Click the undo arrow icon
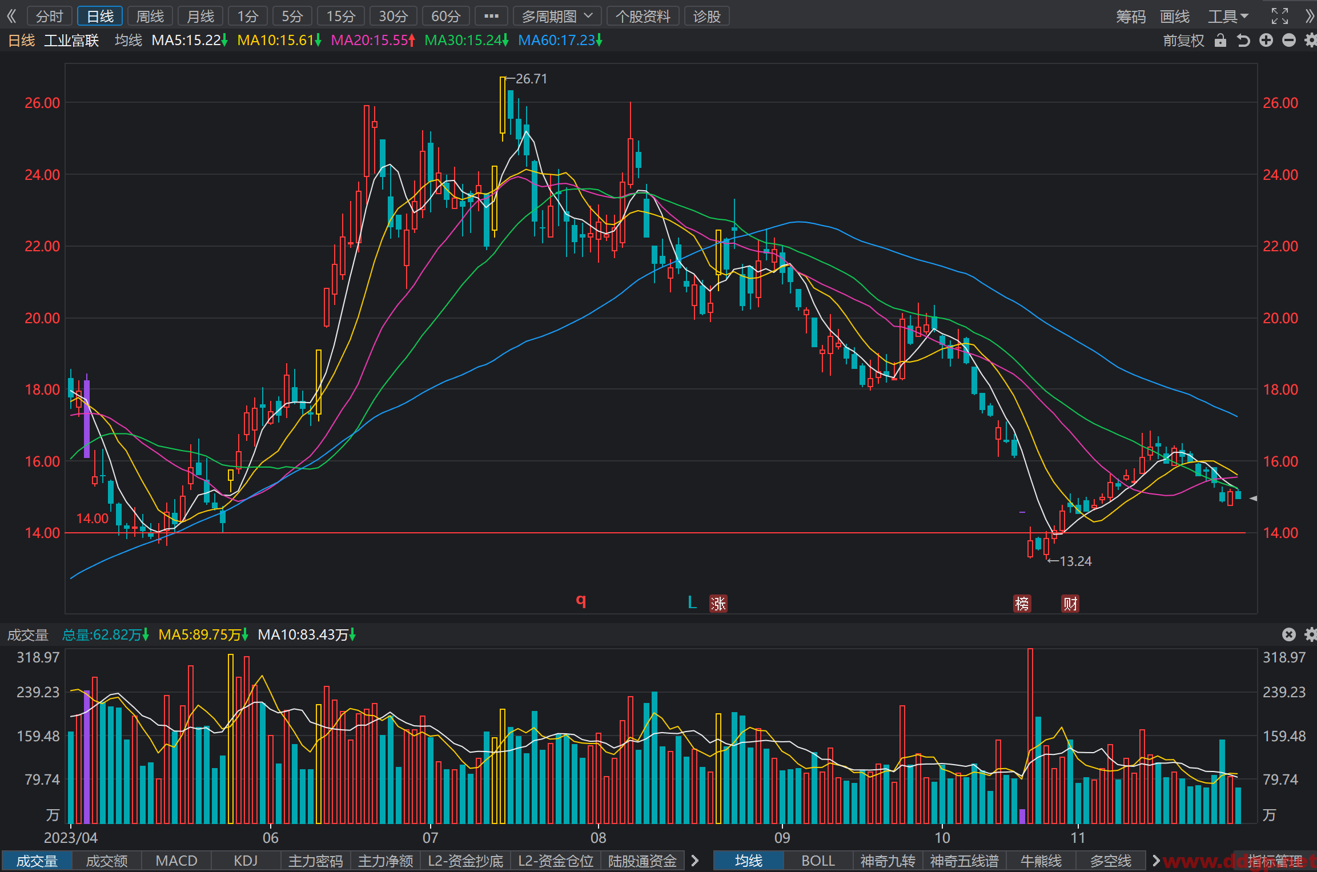Viewport: 1317px width, 872px height. [x=1243, y=41]
